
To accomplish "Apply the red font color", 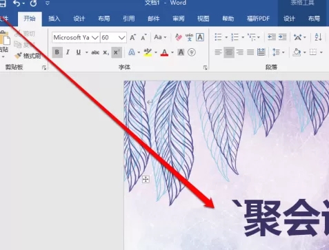I will 164,52.
